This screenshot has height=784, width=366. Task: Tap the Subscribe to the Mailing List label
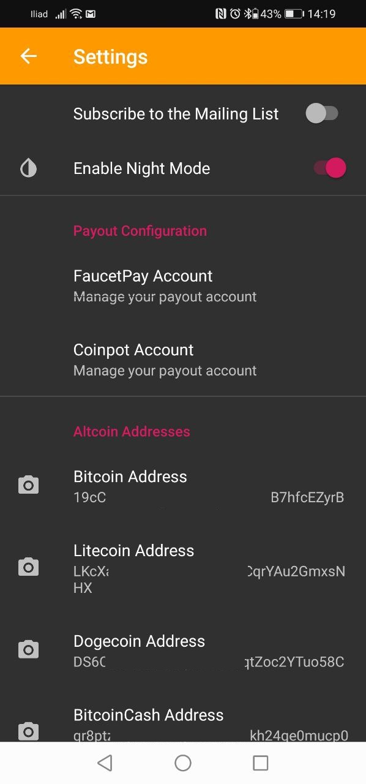click(x=176, y=114)
